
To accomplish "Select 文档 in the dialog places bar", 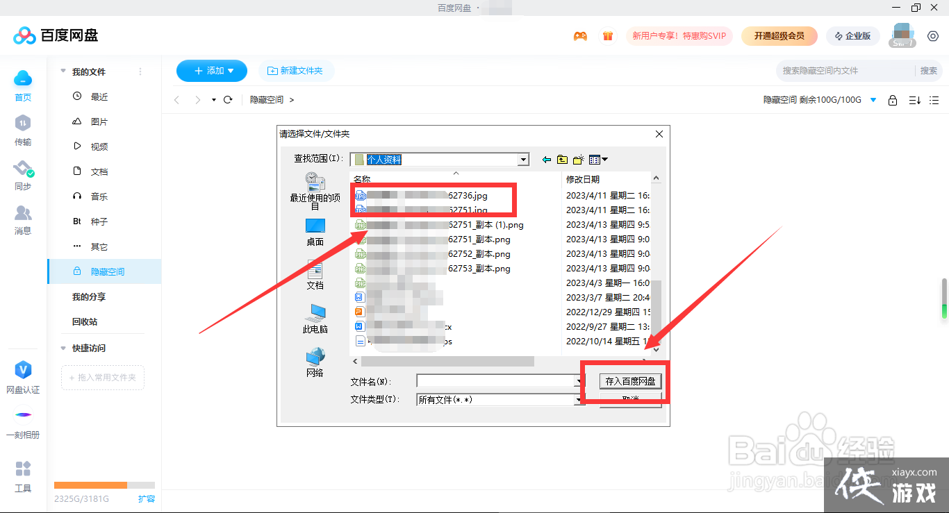I will coord(315,276).
